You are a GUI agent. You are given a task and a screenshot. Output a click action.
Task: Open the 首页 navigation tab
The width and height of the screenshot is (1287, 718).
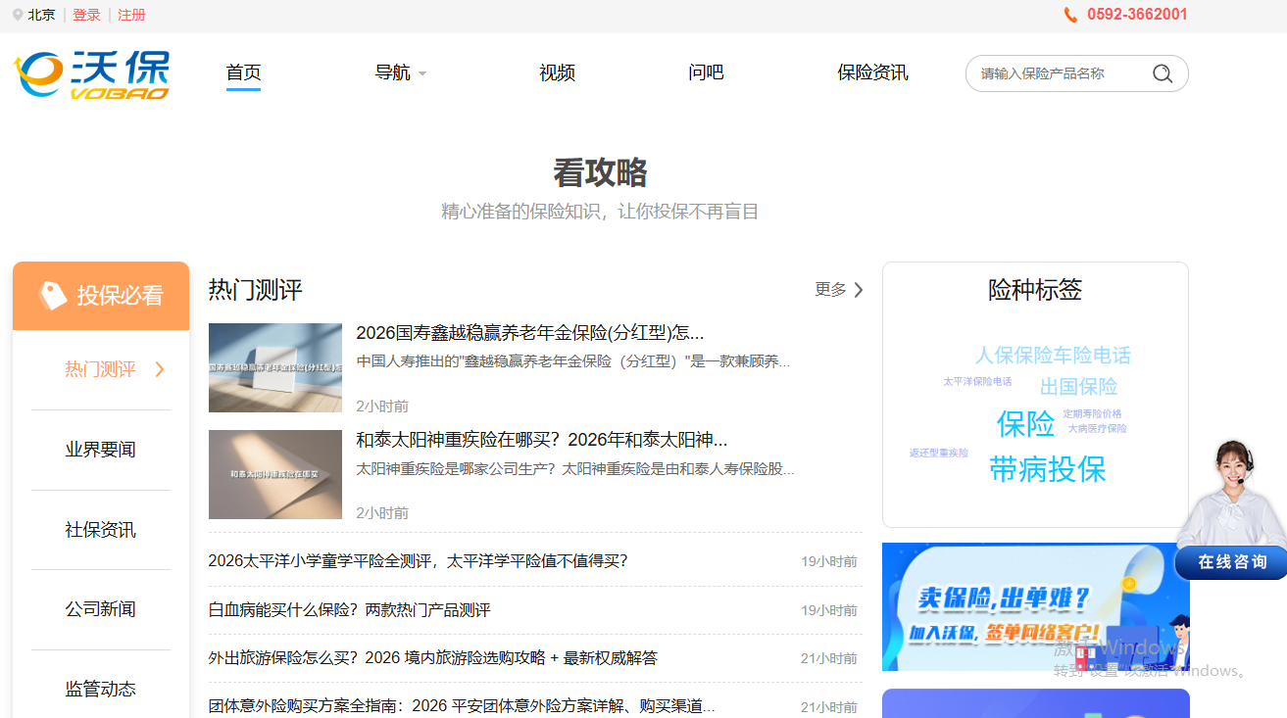pos(243,72)
